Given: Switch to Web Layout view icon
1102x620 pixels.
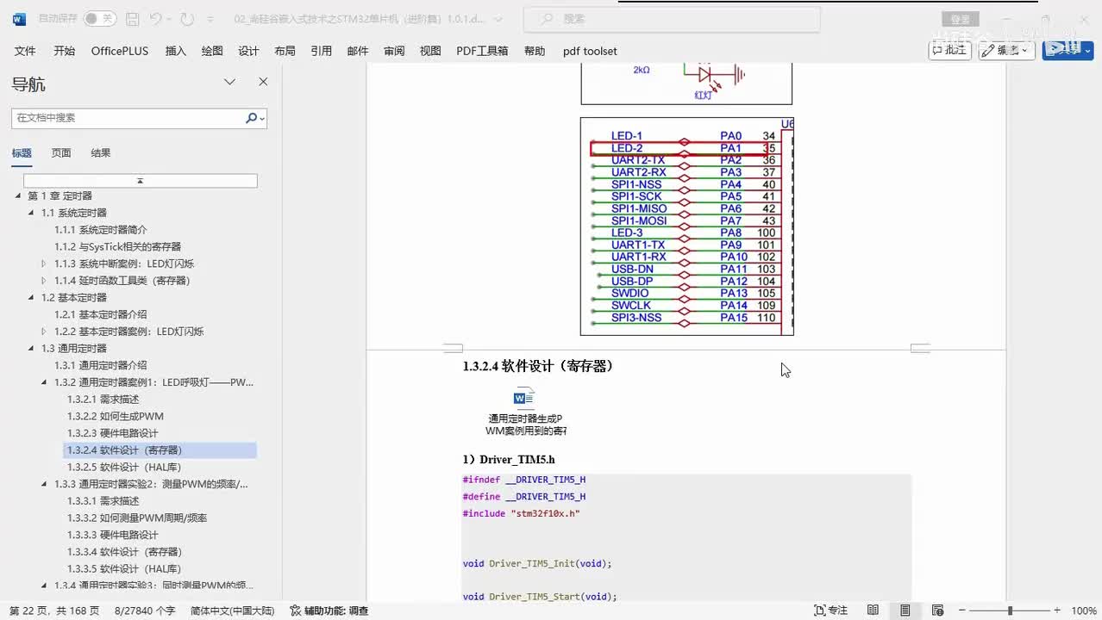Looking at the screenshot, I should 937,611.
